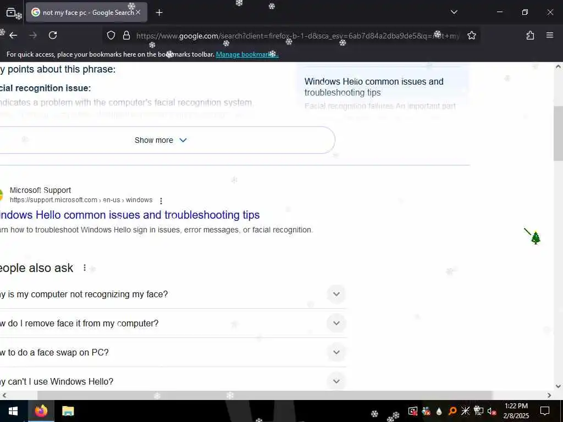Click the horizontal scrollbar thumb
The height and width of the screenshot is (422, 563).
pos(264,395)
